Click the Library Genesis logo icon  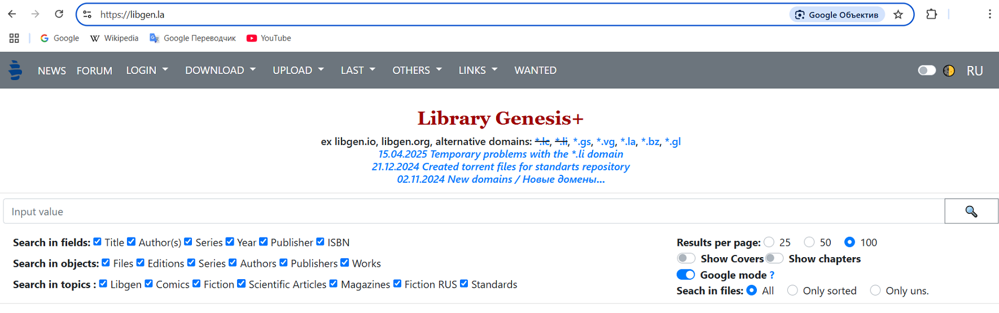click(x=15, y=70)
